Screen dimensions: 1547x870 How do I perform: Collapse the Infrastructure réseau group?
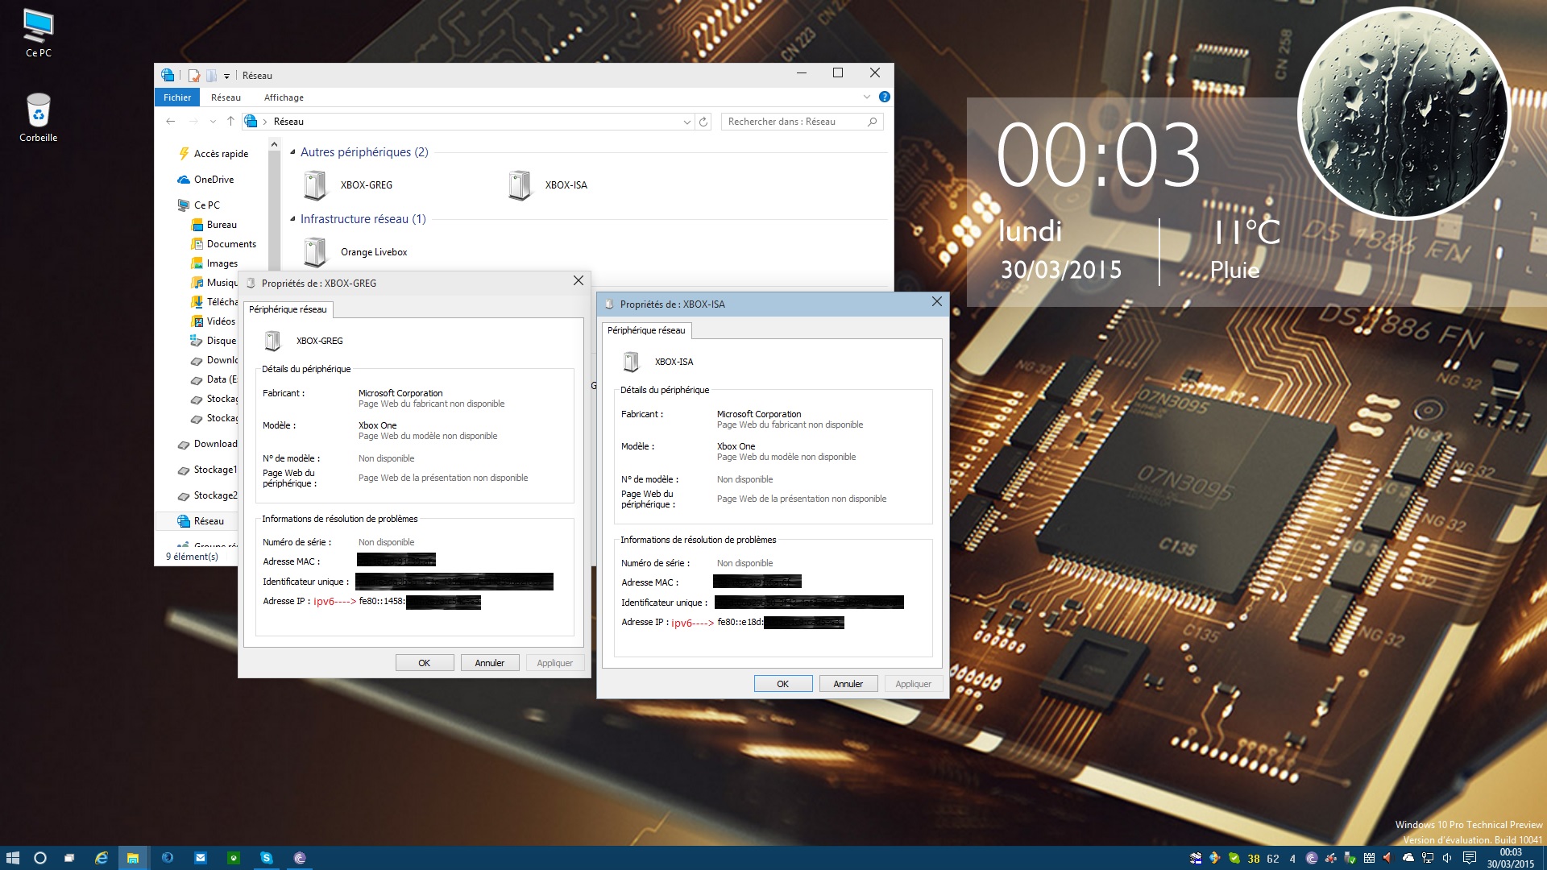[292, 219]
